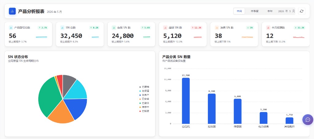The height and width of the screenshot is (139, 314).
Task: Click the red 12.3% trend badge
Action: [197, 27]
